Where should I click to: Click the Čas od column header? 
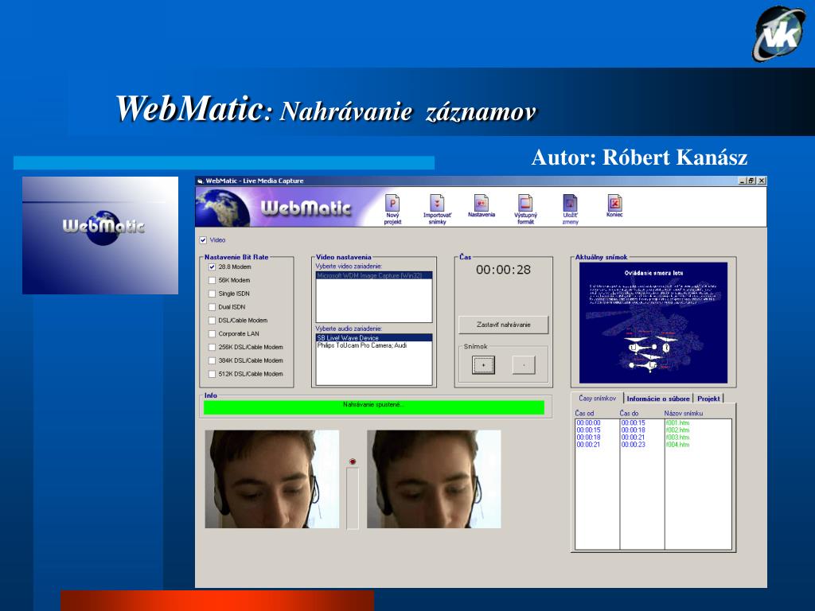584,413
